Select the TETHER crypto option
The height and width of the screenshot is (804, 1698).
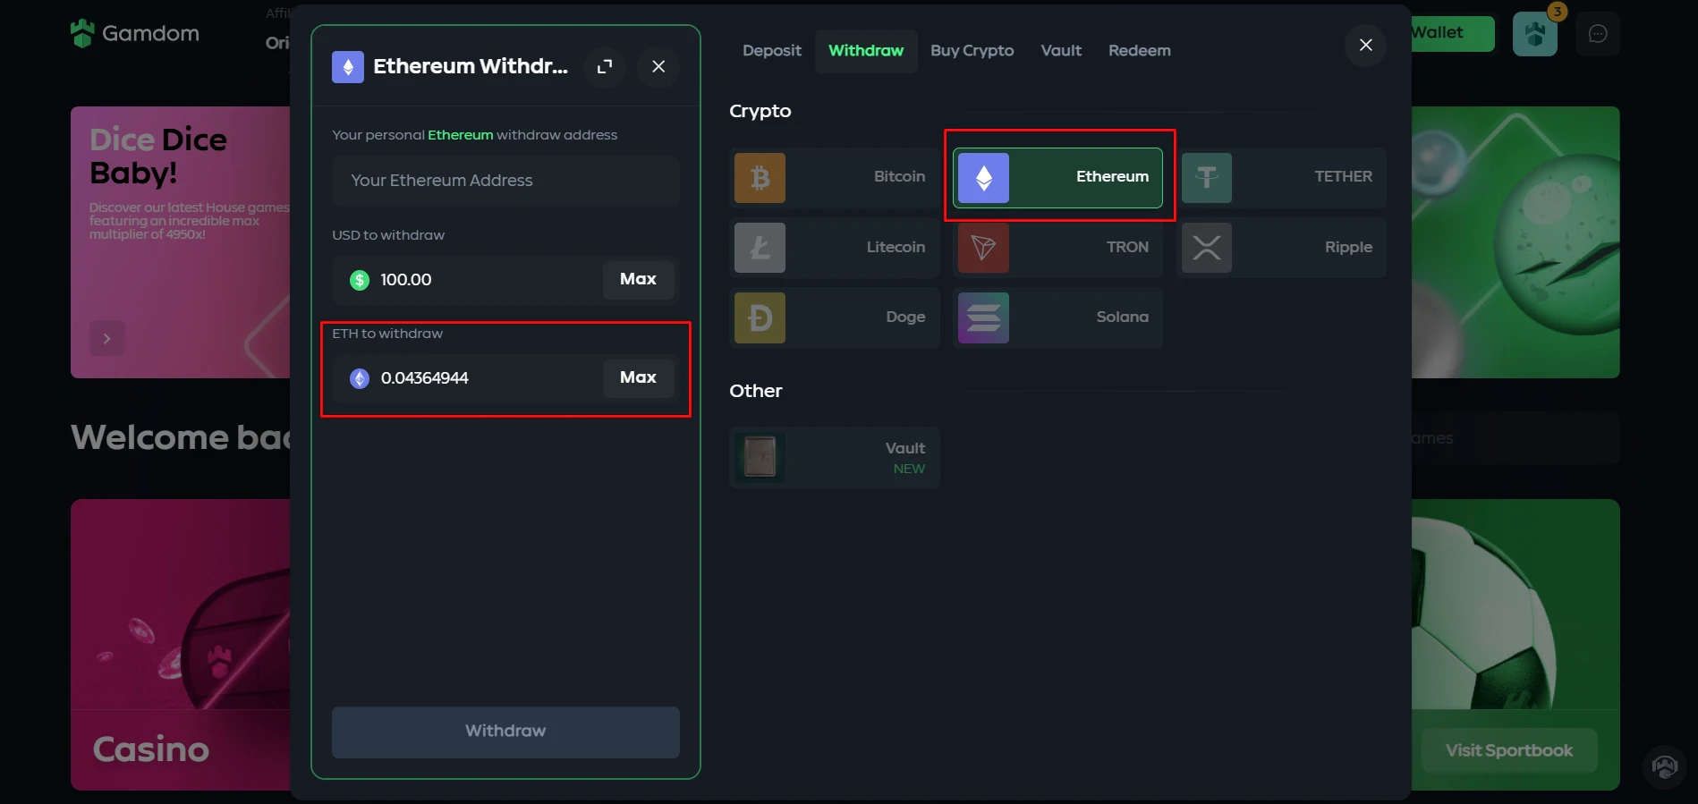point(1281,177)
